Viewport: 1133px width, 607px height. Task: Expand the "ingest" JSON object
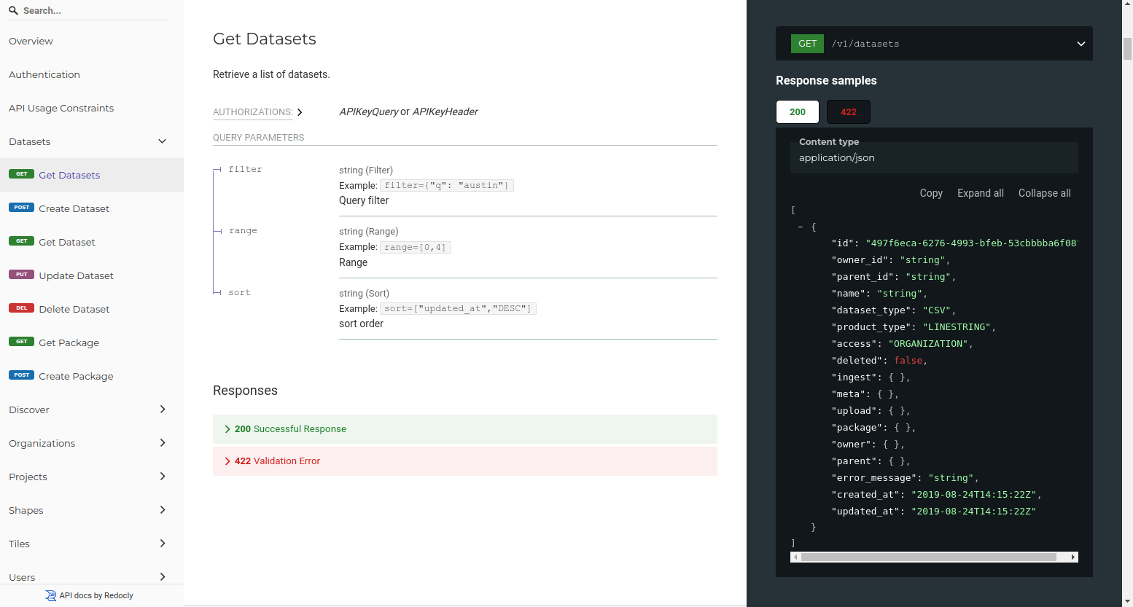[898, 377]
